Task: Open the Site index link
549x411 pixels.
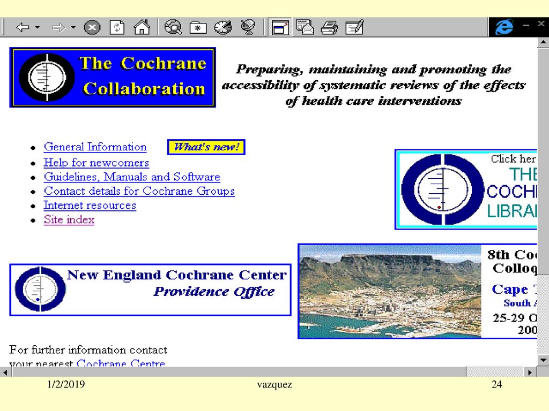Action: pyautogui.click(x=69, y=219)
